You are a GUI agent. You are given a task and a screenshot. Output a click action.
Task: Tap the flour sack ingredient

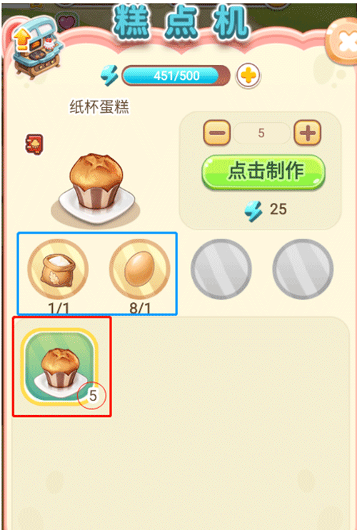58,269
